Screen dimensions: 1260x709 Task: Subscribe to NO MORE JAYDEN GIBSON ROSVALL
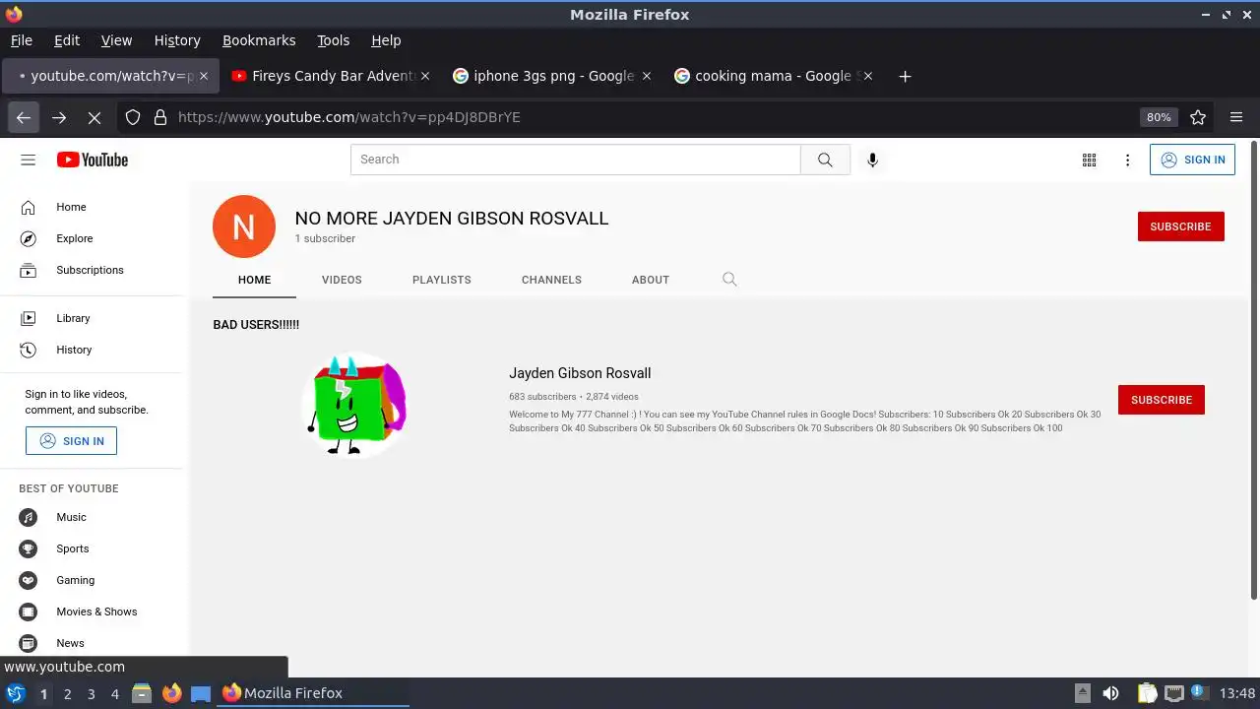[x=1180, y=226]
